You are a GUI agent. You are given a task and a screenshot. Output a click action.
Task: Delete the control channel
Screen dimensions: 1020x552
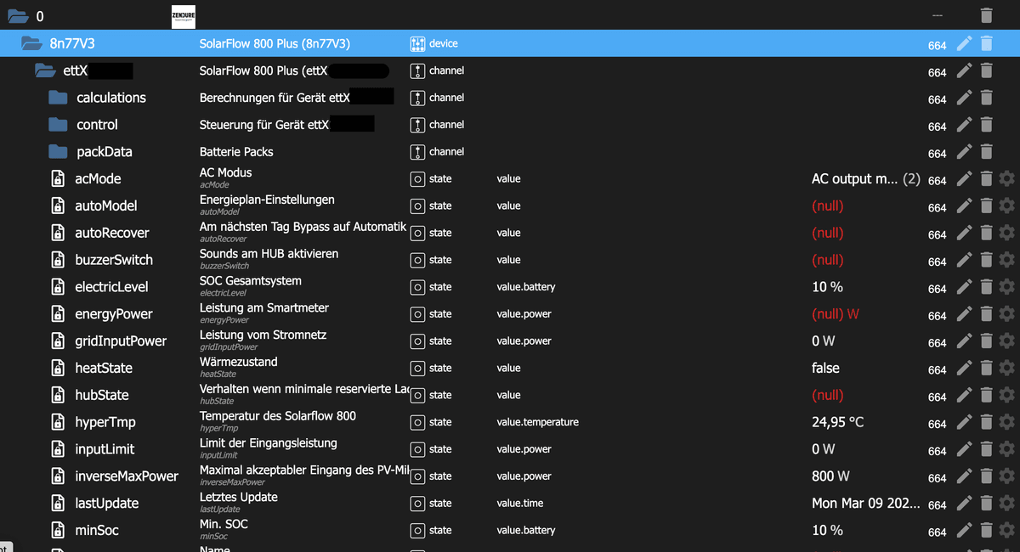tap(986, 125)
